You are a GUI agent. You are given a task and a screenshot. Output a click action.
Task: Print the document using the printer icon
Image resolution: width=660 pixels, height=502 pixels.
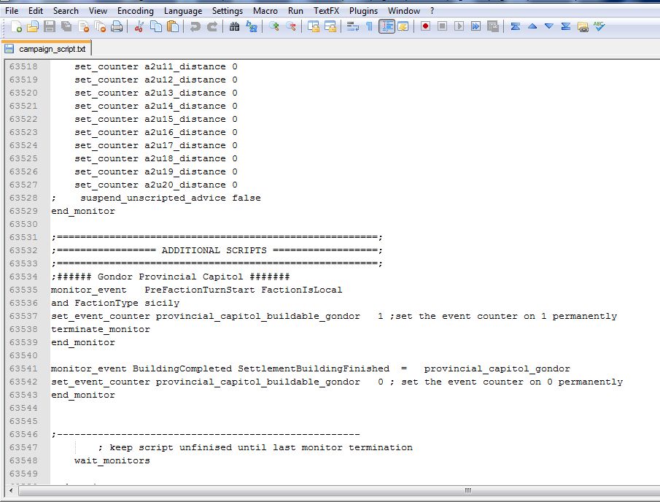click(x=117, y=26)
